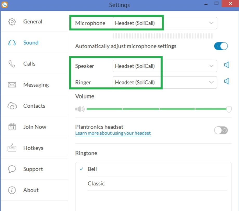The height and width of the screenshot is (211, 239).
Task: Close the Settings window
Action: (230, 3)
